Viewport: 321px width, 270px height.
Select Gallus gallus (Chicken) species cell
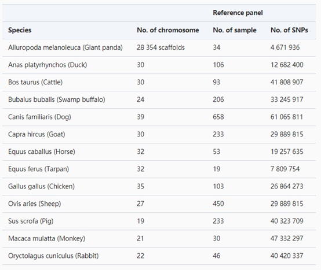click(41, 187)
